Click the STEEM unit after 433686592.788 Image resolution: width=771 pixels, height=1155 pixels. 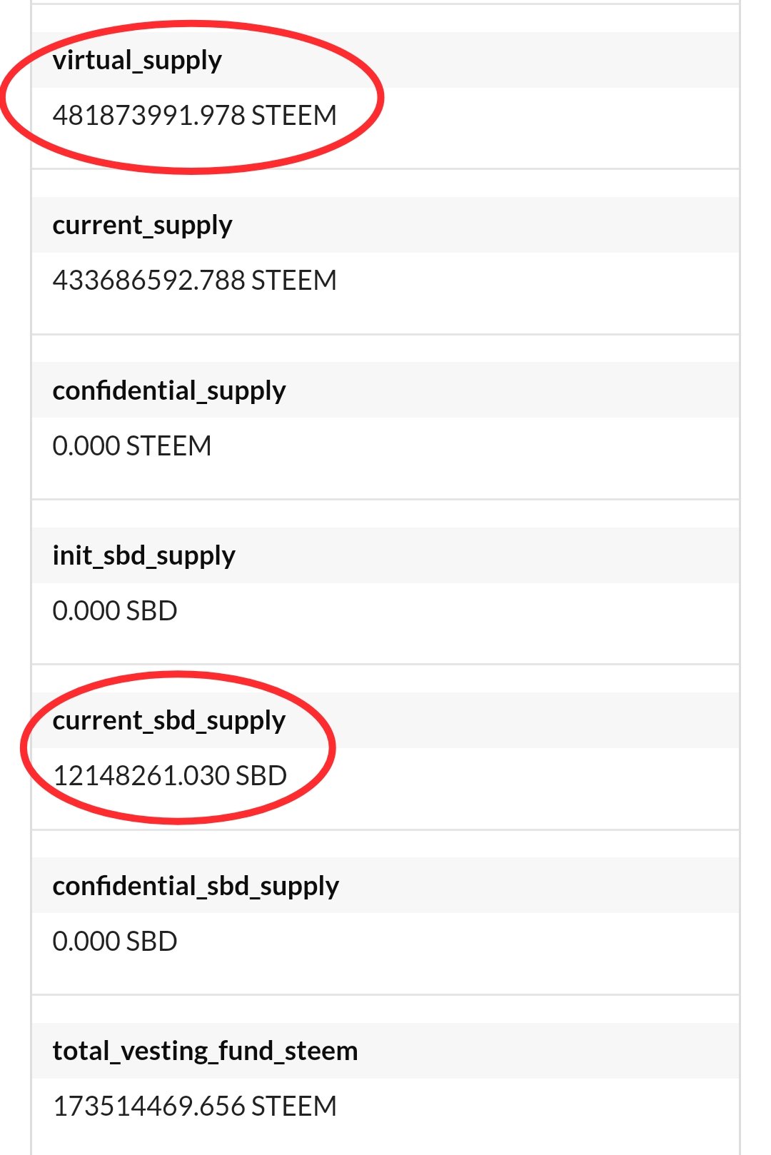pyautogui.click(x=293, y=281)
